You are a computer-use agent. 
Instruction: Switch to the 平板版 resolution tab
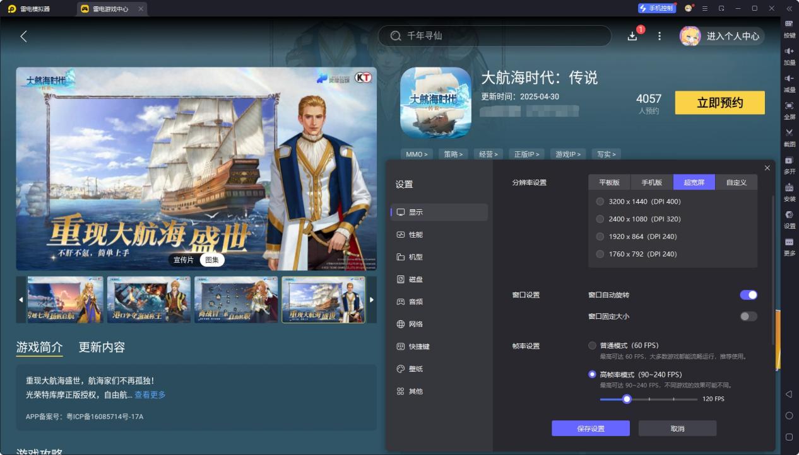tap(610, 182)
